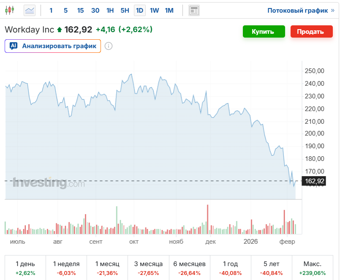Image resolution: width=340 pixels, height=280 pixels.
Task: Click Анализировать график button
Action: pos(53,46)
